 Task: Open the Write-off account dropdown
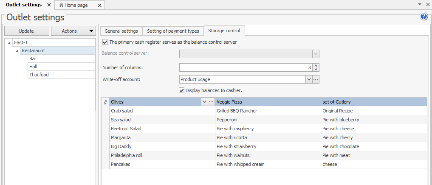click(x=309, y=79)
